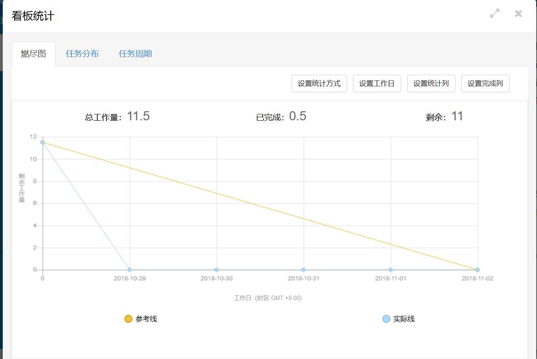Click the 设置统计列 button
The height and width of the screenshot is (359, 537).
click(431, 84)
